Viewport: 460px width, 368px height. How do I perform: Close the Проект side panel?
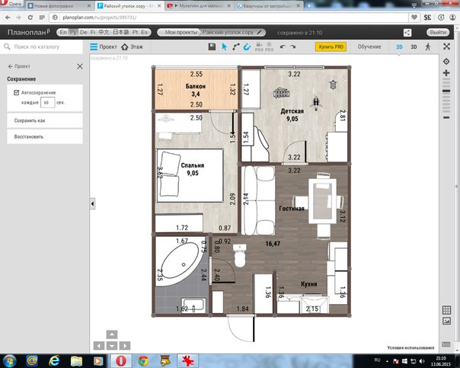tap(80, 66)
